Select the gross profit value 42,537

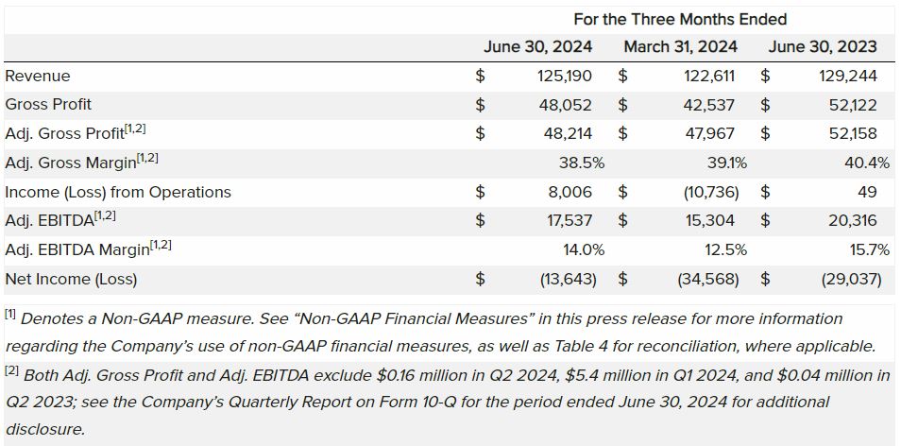[709, 104]
